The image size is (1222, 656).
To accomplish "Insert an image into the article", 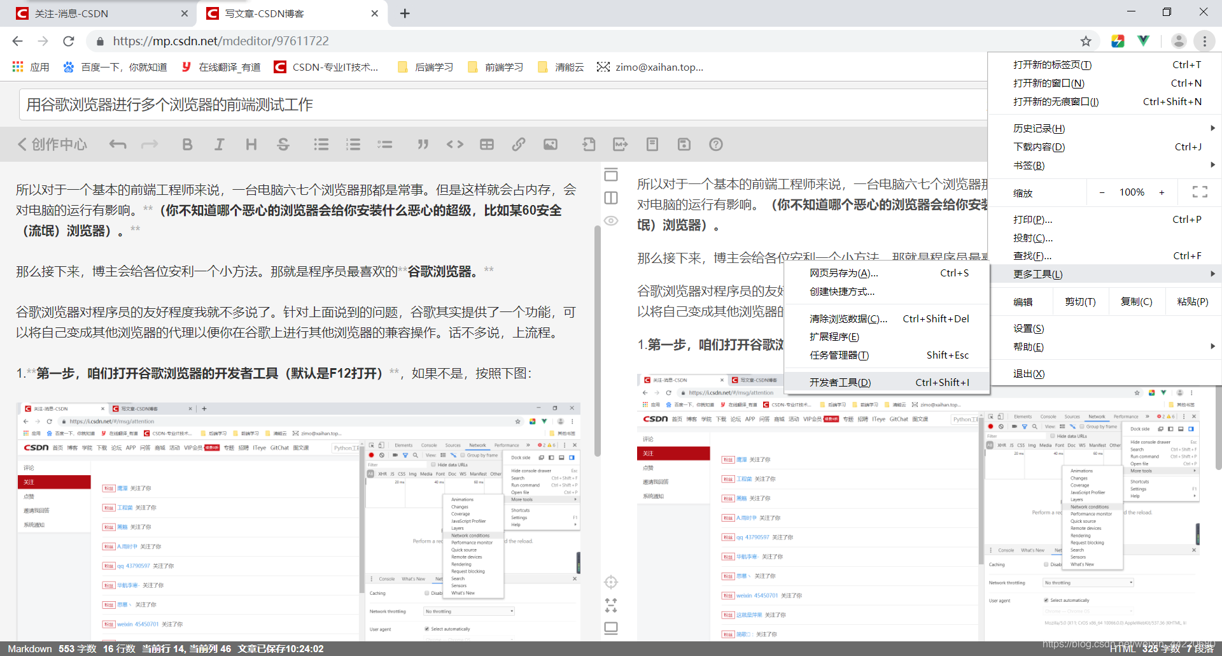I will pyautogui.click(x=551, y=145).
